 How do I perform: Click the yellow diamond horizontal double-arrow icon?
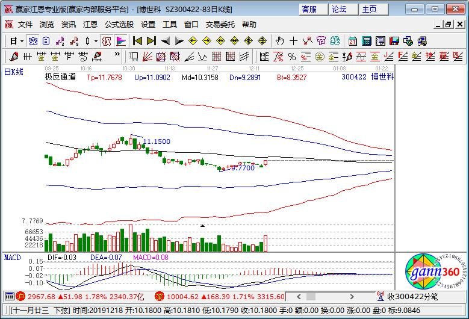pos(220,41)
